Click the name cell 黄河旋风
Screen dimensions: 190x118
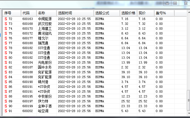tap(45, 33)
